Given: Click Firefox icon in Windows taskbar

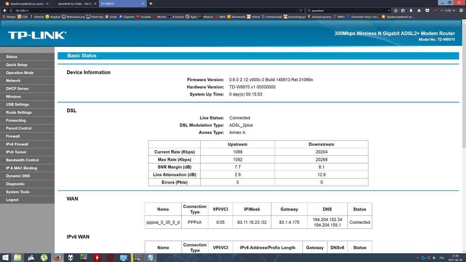Looking at the screenshot, I should pyautogui.click(x=57, y=257).
